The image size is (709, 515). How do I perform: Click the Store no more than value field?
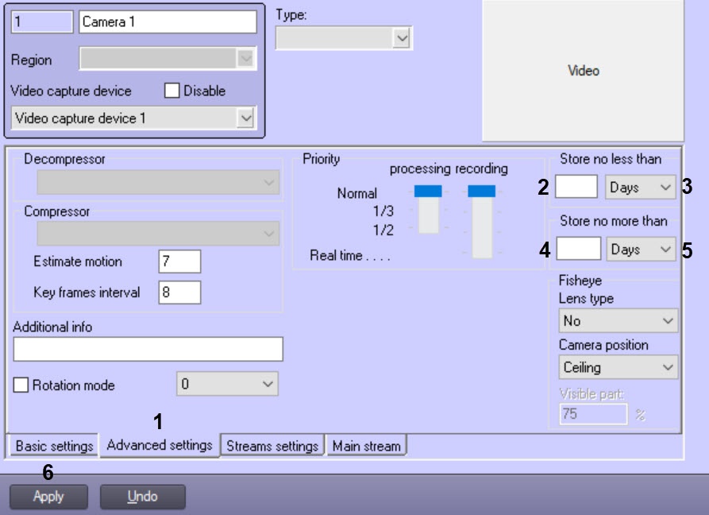tap(578, 249)
